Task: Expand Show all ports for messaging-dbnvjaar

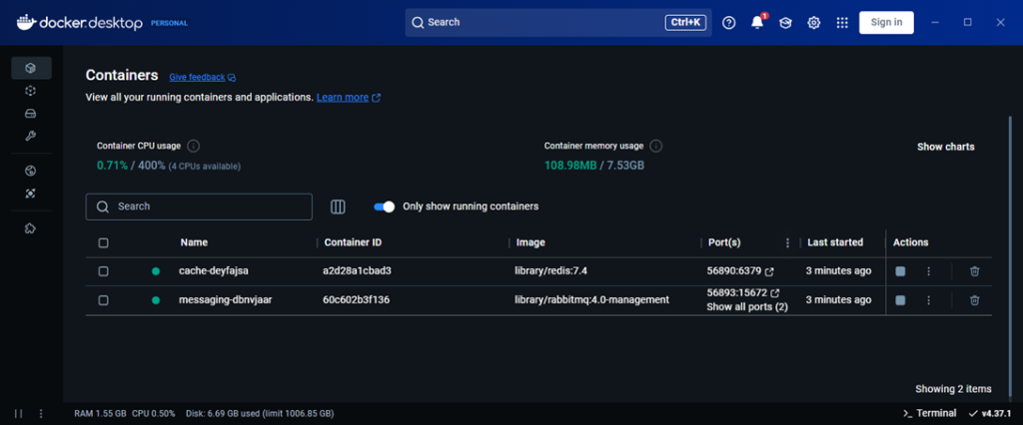Action: (x=746, y=307)
